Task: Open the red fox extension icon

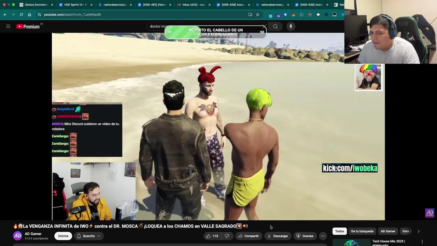Action: tap(293, 15)
